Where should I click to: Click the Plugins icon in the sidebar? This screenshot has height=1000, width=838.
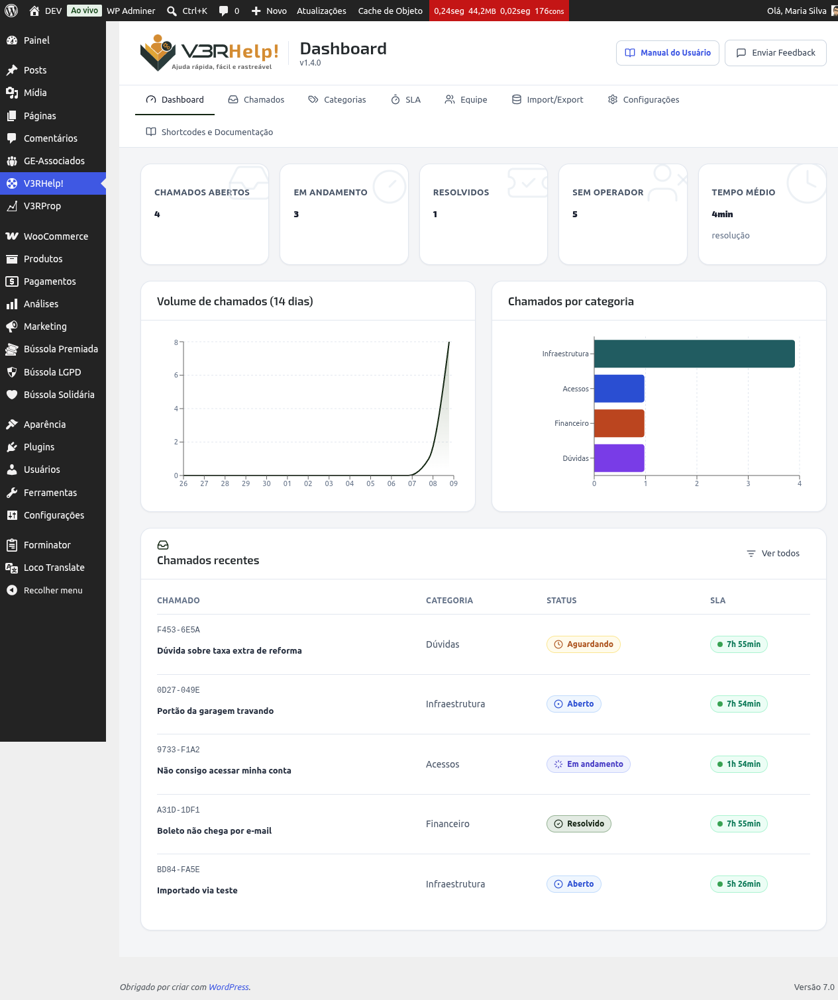12,447
